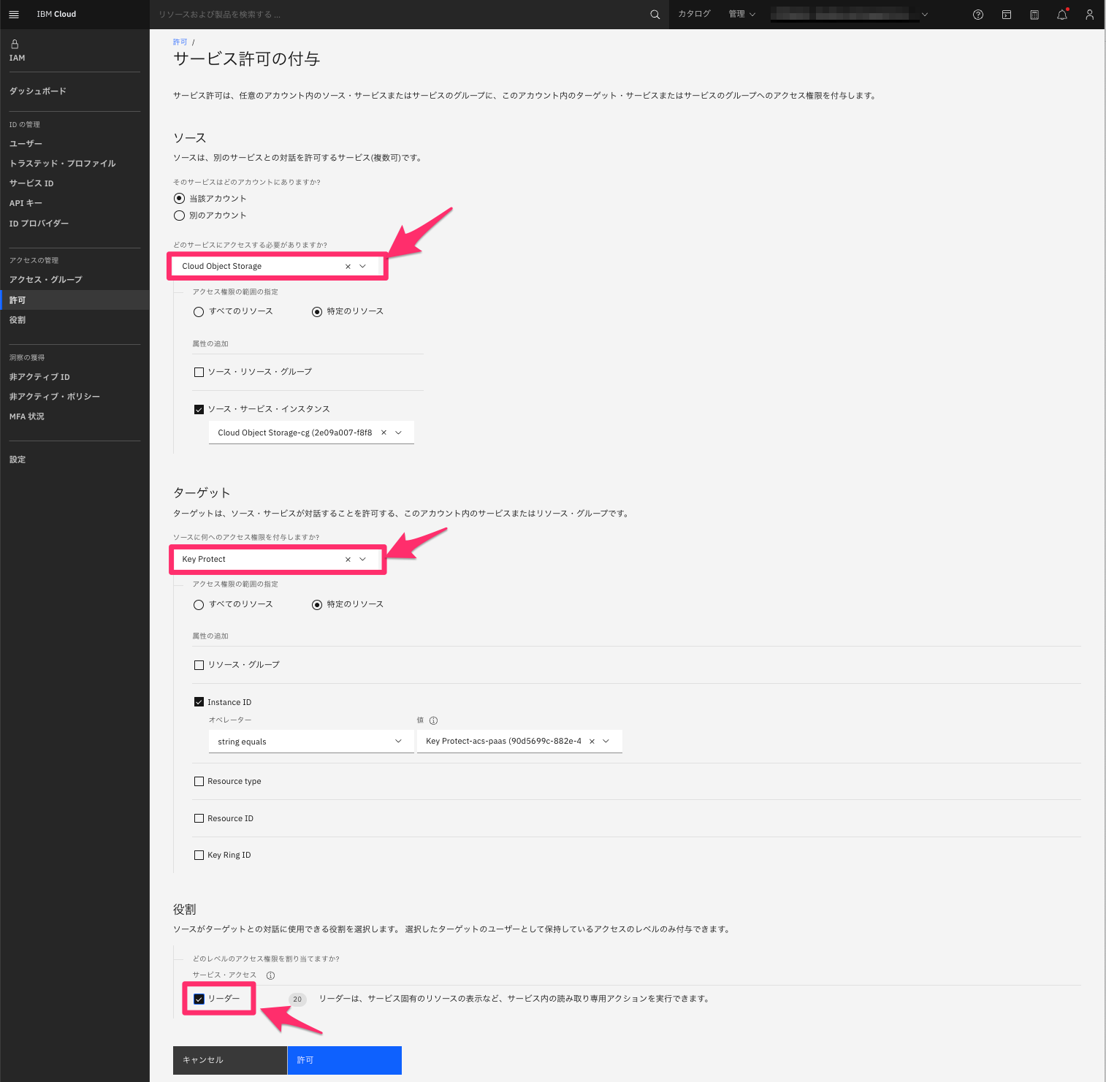
Task: Open the cost estimator calculator icon
Action: click(1034, 15)
